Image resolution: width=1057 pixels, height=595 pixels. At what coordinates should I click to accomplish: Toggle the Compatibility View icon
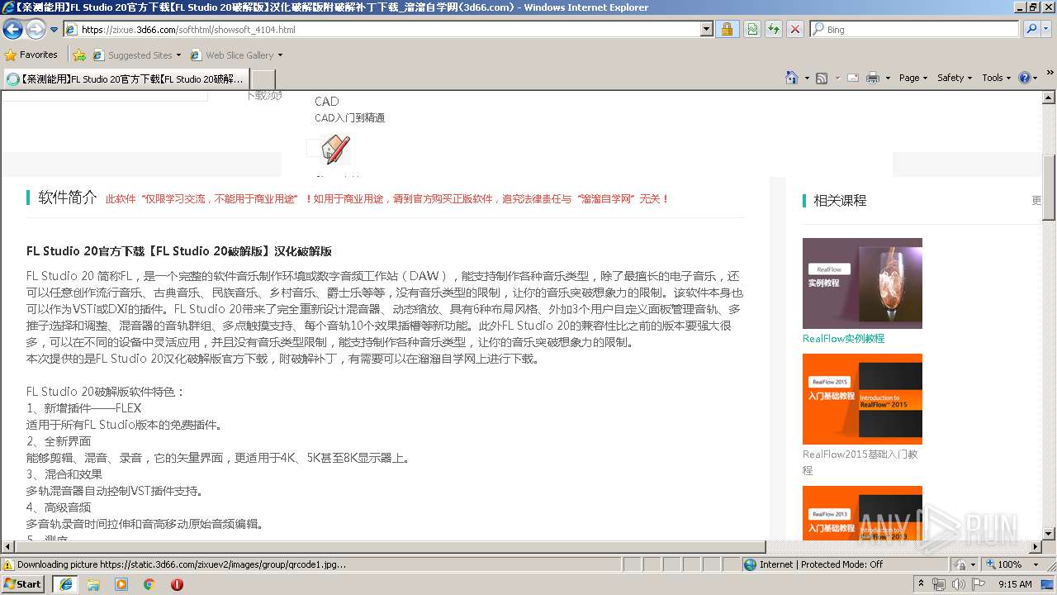(x=752, y=29)
